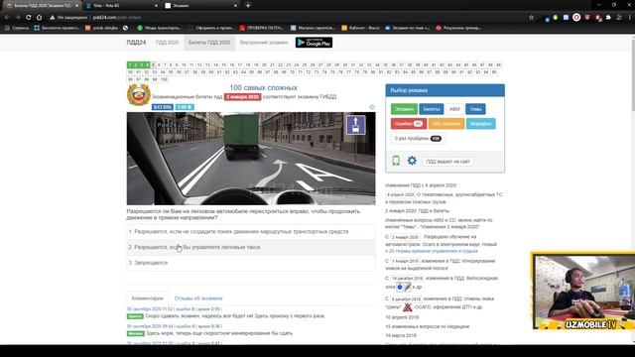Choose the green Экзамен mode button
The width and height of the screenshot is (635, 357).
click(404, 109)
